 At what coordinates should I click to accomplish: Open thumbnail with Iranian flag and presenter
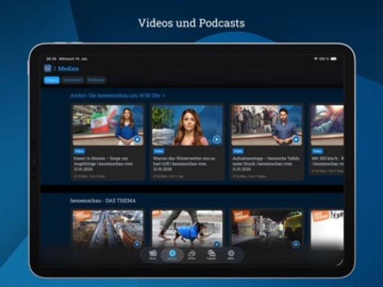(108, 125)
